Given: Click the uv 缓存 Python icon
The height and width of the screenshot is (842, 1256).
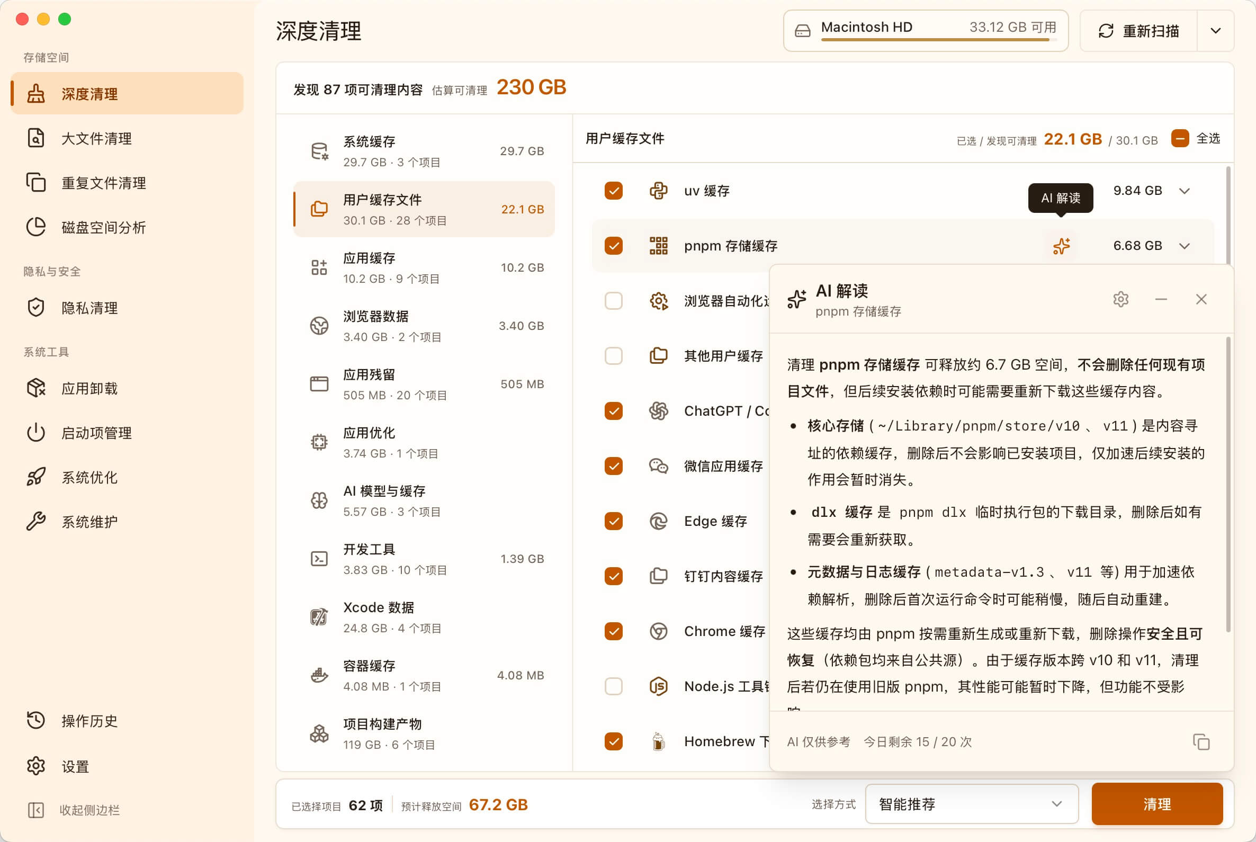Looking at the screenshot, I should (x=658, y=191).
